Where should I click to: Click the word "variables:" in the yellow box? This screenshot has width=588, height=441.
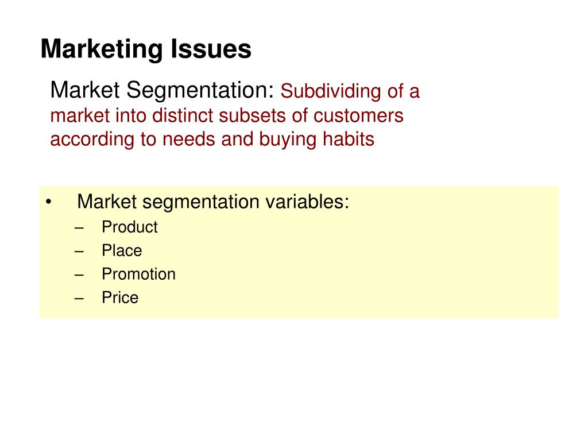click(x=307, y=202)
